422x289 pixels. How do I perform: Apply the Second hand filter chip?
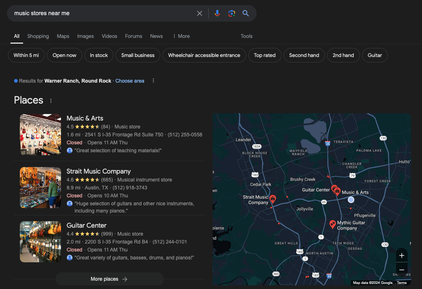coord(304,55)
